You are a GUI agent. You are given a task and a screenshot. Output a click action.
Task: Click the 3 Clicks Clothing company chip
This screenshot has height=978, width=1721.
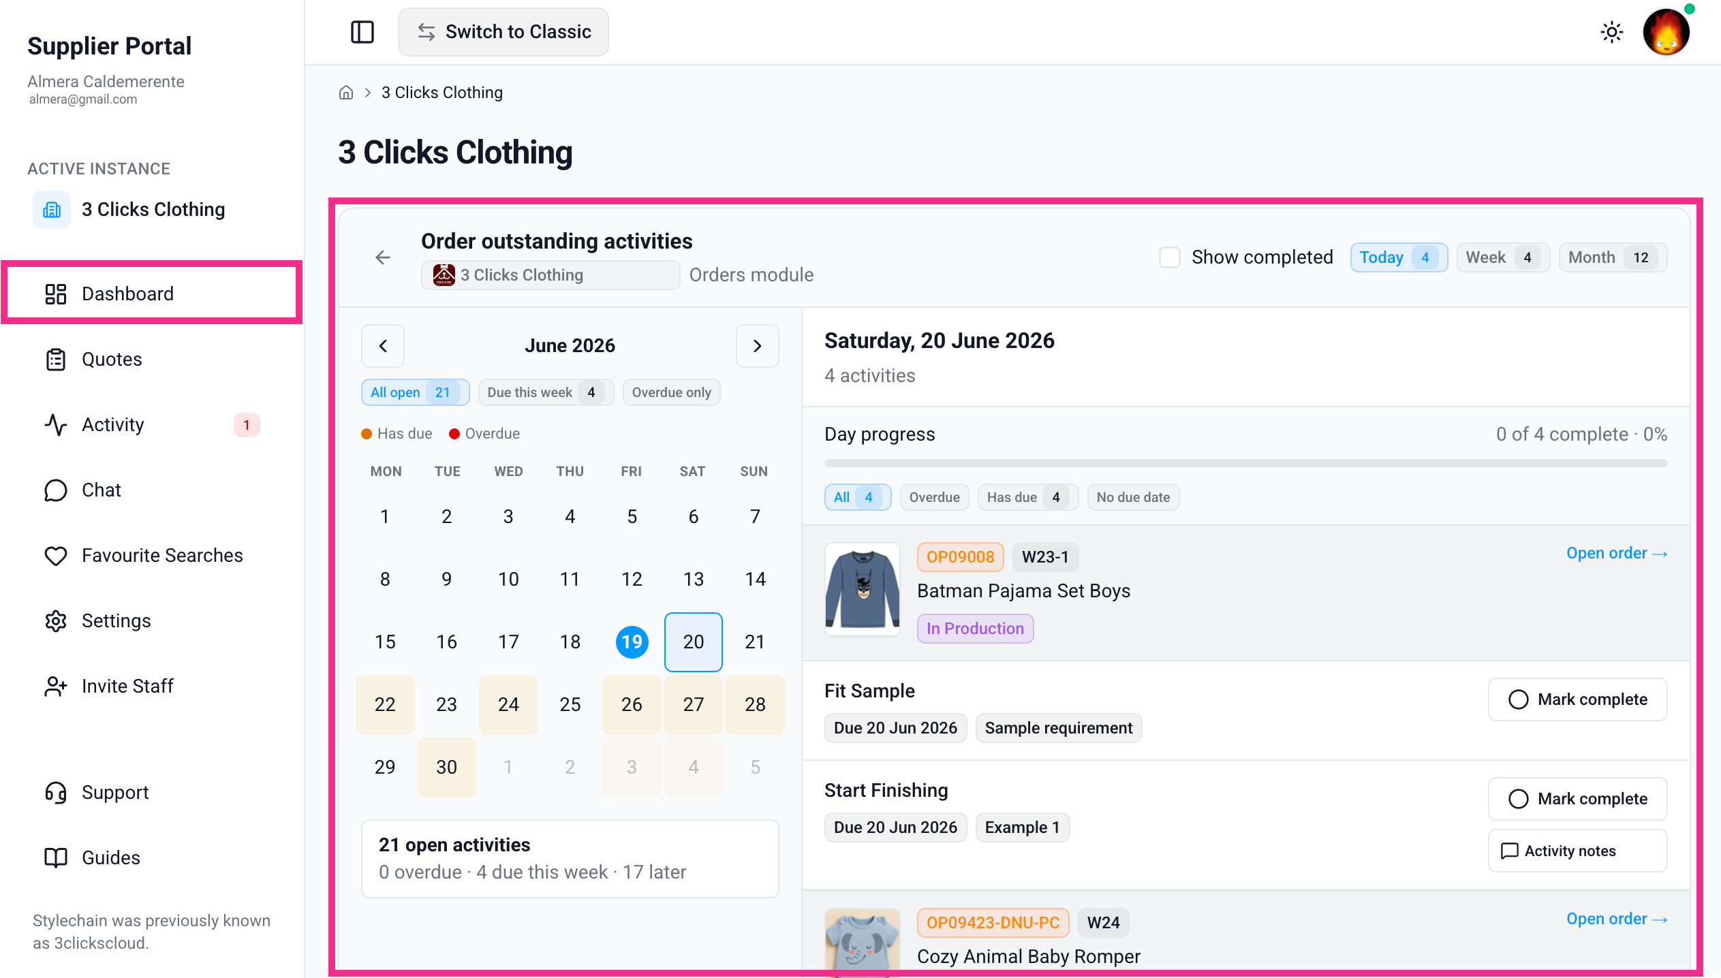[551, 275]
